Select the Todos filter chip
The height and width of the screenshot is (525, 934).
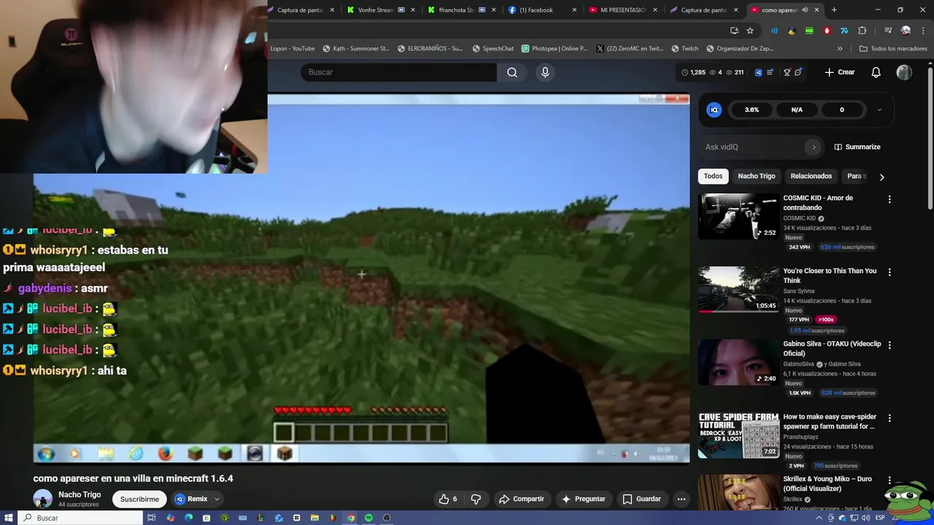click(713, 176)
